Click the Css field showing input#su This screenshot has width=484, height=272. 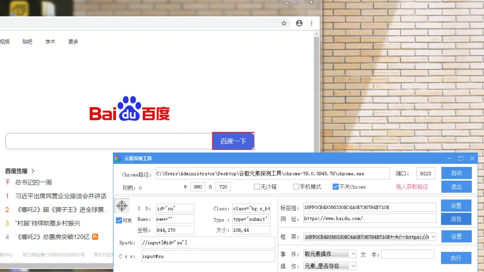[208, 256]
